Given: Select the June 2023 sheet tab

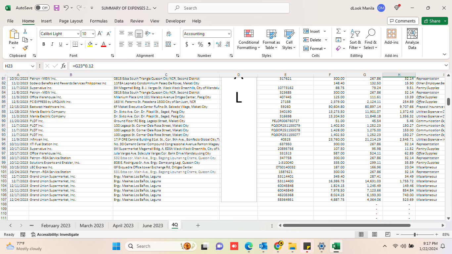Looking at the screenshot, I should point(153,226).
